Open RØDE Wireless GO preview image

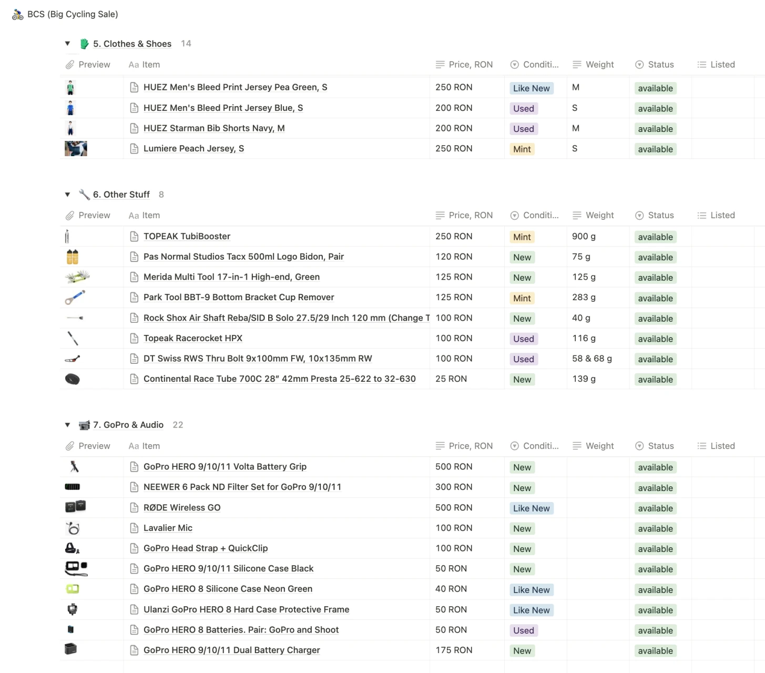75,507
